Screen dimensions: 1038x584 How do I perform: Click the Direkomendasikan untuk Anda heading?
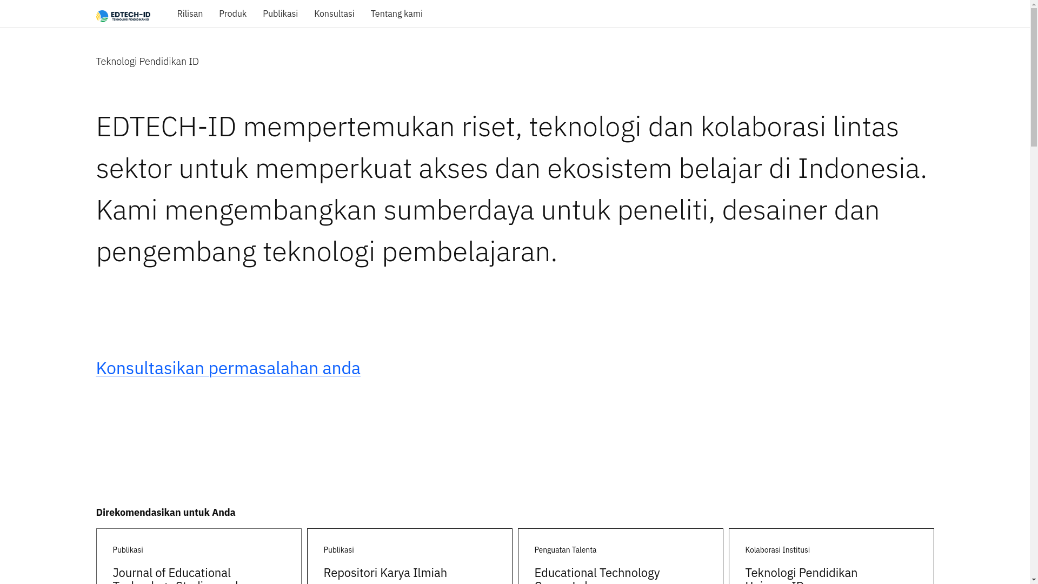pyautogui.click(x=166, y=513)
